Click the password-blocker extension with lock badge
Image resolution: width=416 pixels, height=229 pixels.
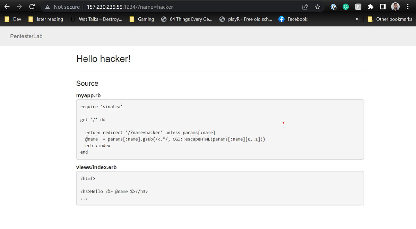[x=333, y=6]
